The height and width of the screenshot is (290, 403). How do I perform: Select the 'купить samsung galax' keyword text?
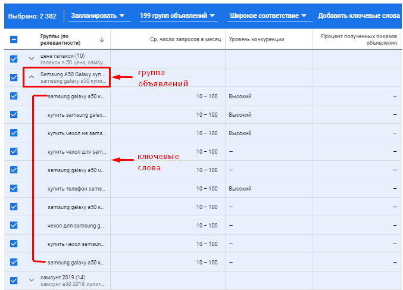click(x=76, y=114)
